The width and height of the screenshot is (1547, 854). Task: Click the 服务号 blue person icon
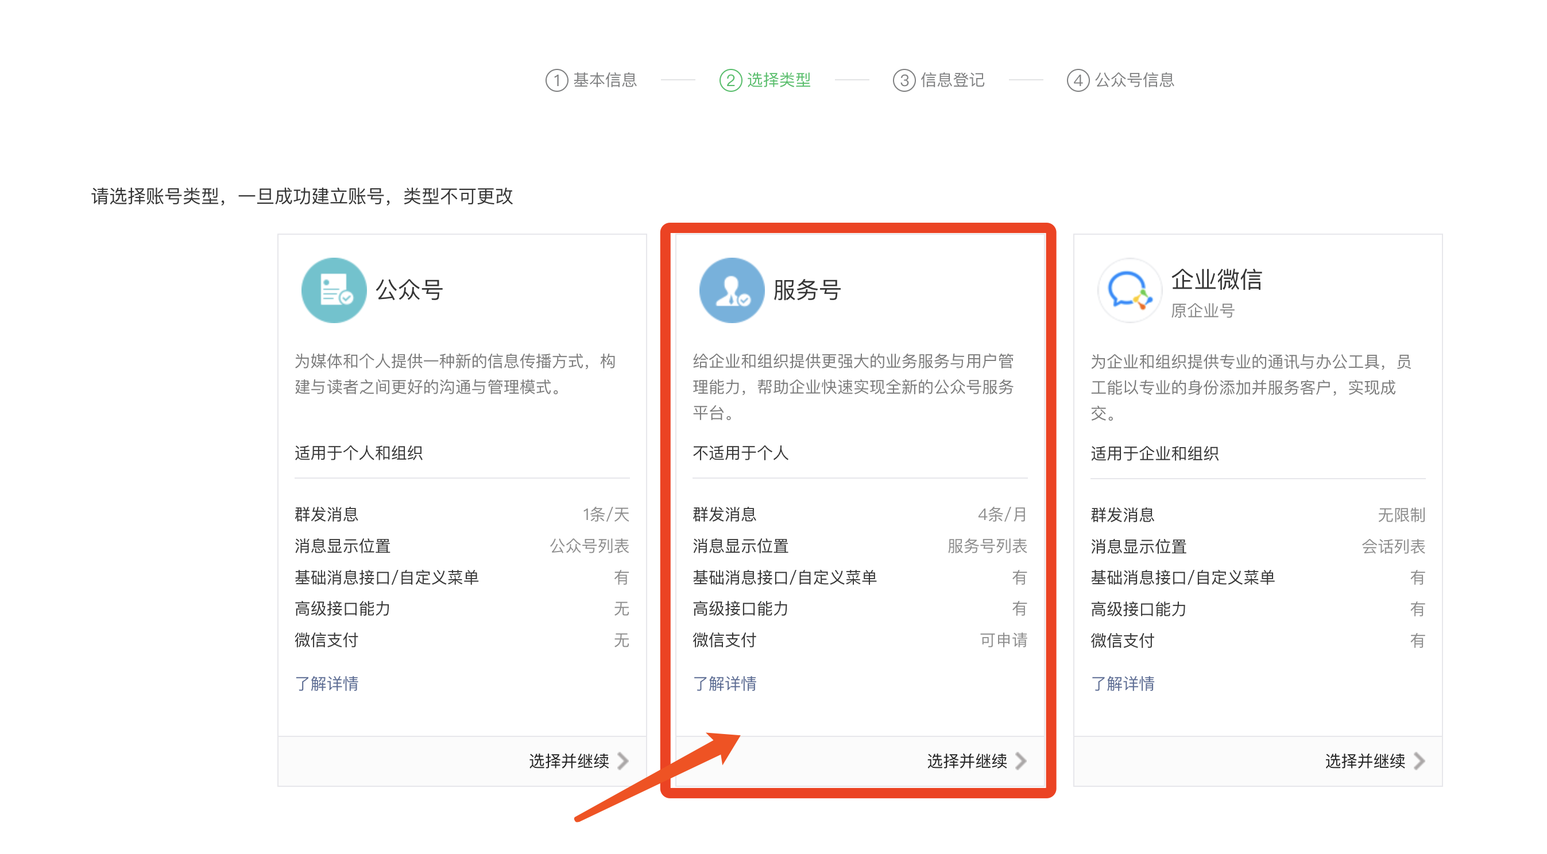[732, 290]
